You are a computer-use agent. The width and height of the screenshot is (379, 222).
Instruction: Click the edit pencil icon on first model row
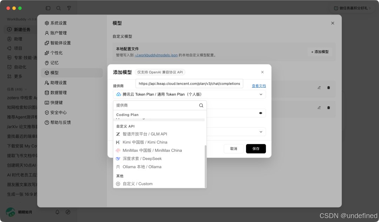[x=319, y=88]
